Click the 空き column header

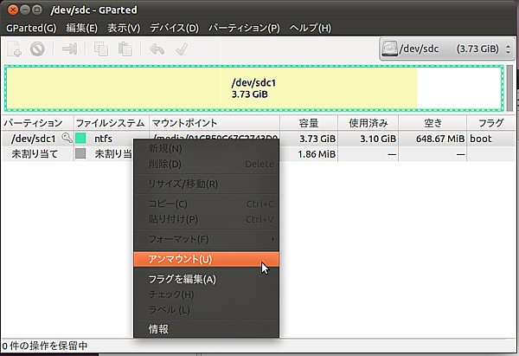432,123
